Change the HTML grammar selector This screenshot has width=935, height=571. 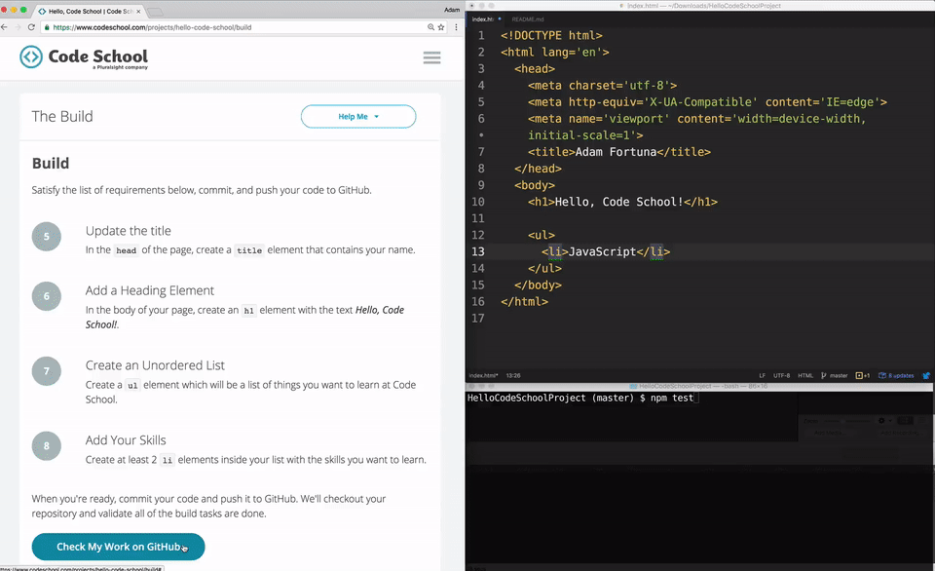click(805, 375)
